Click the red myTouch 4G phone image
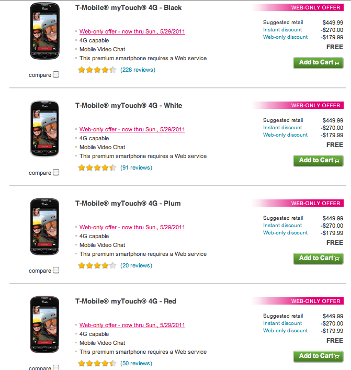351x370 pixels. pos(44,325)
